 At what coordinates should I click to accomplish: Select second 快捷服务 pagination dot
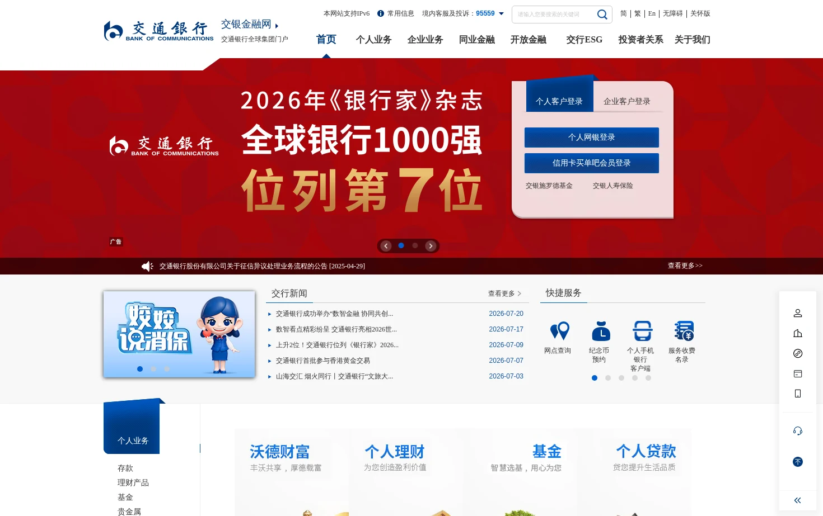point(608,378)
